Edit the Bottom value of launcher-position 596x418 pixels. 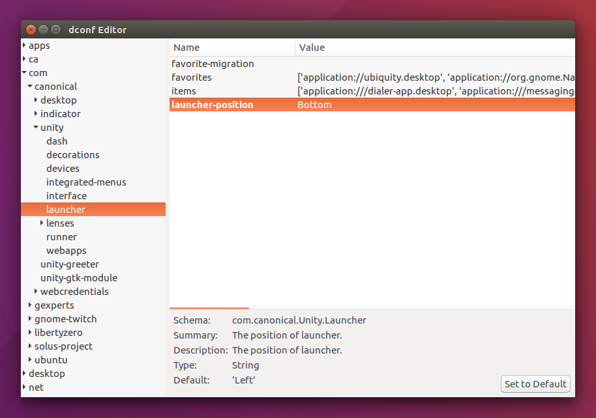[x=314, y=105]
